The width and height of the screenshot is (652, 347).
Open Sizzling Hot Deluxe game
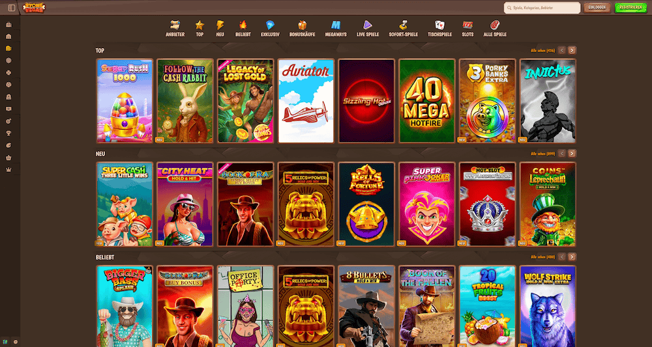tap(366, 101)
